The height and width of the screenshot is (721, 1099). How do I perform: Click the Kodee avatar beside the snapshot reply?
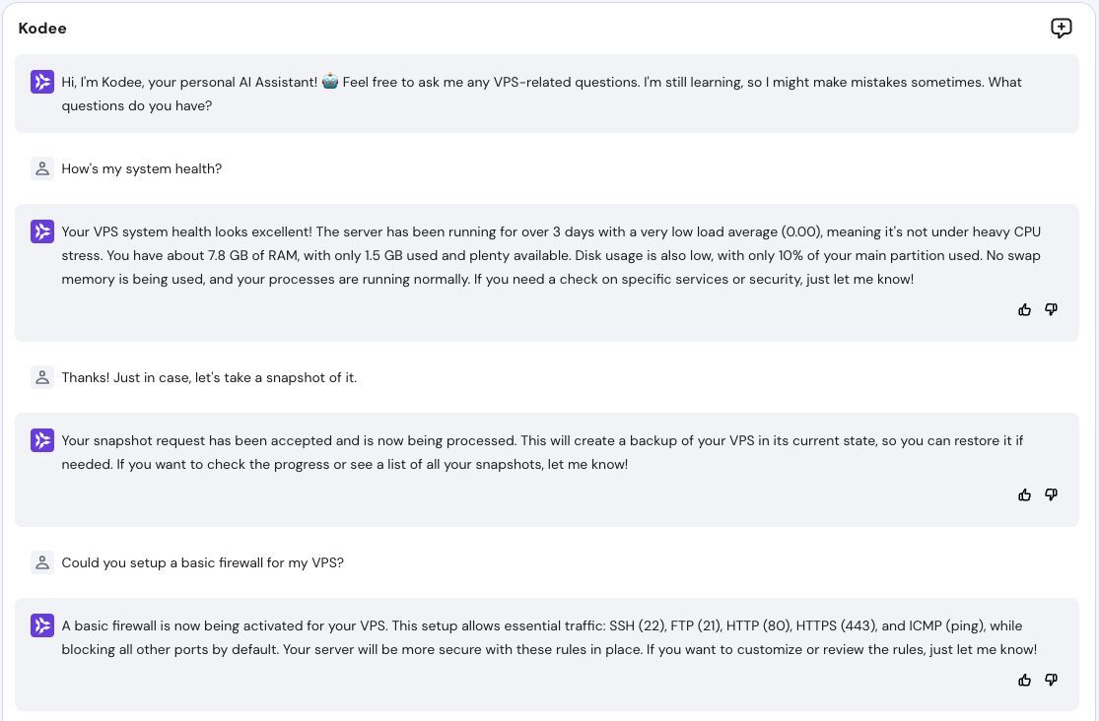click(42, 440)
